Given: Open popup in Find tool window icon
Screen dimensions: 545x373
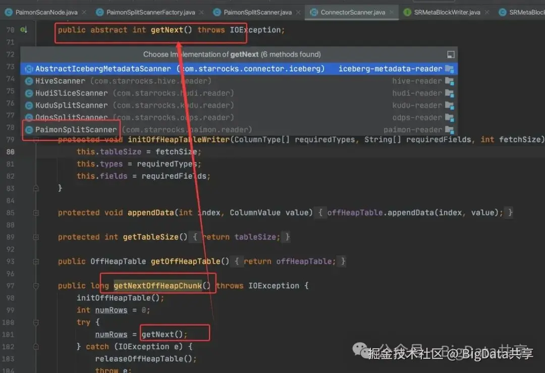Looking at the screenshot, I should 451,55.
